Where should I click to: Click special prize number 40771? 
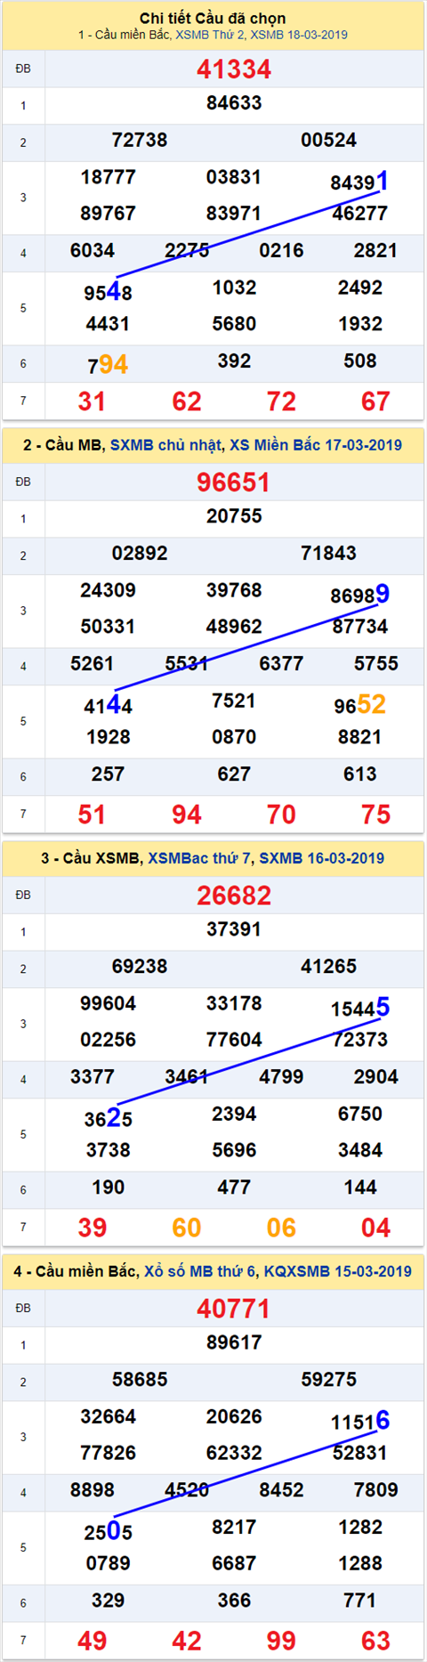(x=234, y=1308)
